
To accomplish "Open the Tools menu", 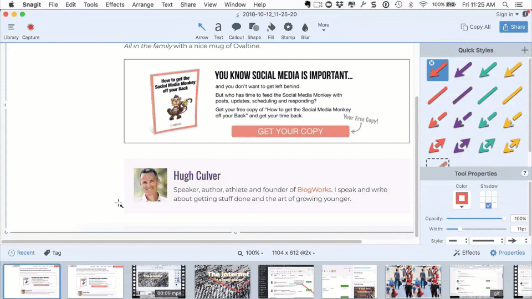I will pos(90,5).
